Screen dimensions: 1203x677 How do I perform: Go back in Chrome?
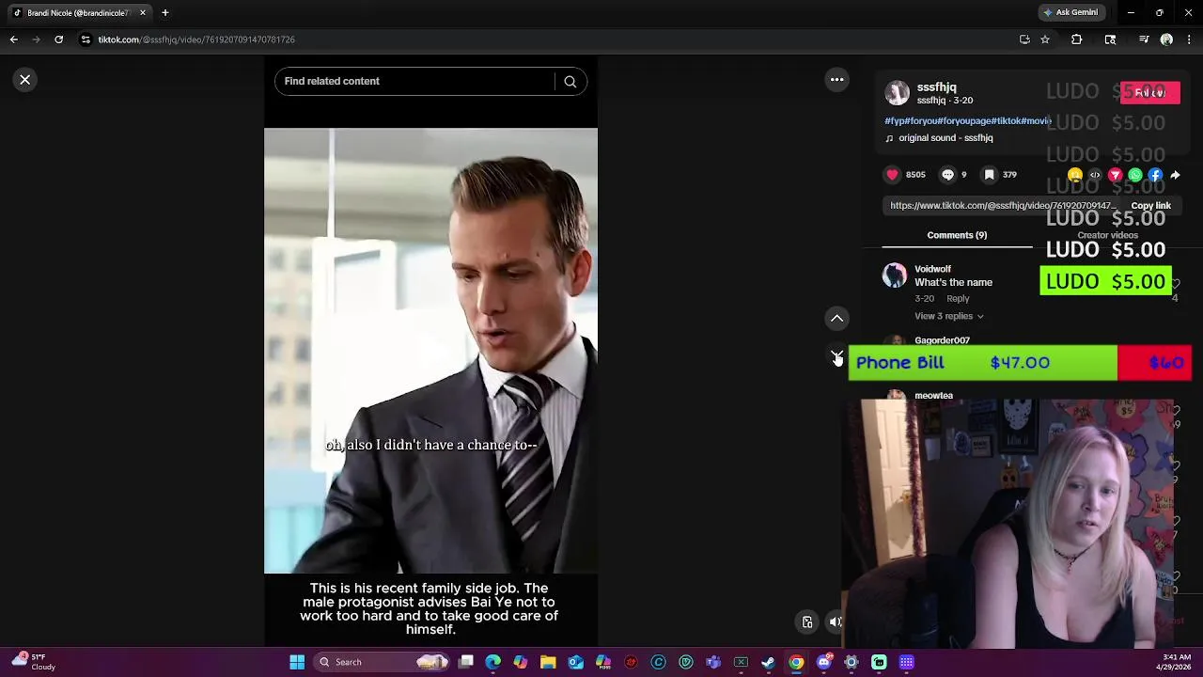pyautogui.click(x=14, y=39)
